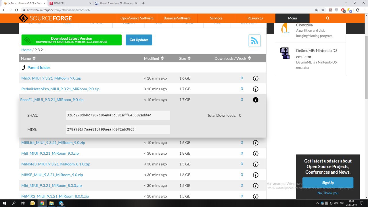Click the browser address bar URL
This screenshot has width=368, height=207.
pyautogui.click(x=59, y=10)
